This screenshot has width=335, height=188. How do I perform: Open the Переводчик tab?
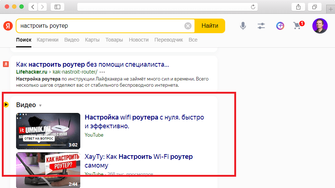169,40
